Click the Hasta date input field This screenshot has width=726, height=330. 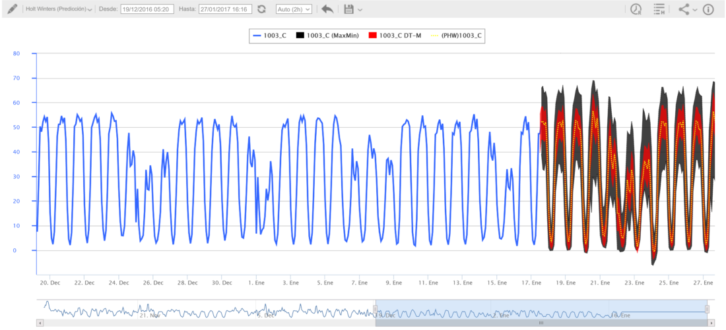[226, 9]
